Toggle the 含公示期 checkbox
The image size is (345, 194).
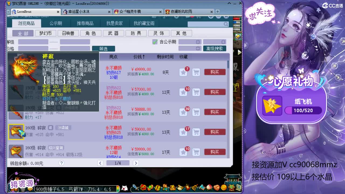[155, 42]
